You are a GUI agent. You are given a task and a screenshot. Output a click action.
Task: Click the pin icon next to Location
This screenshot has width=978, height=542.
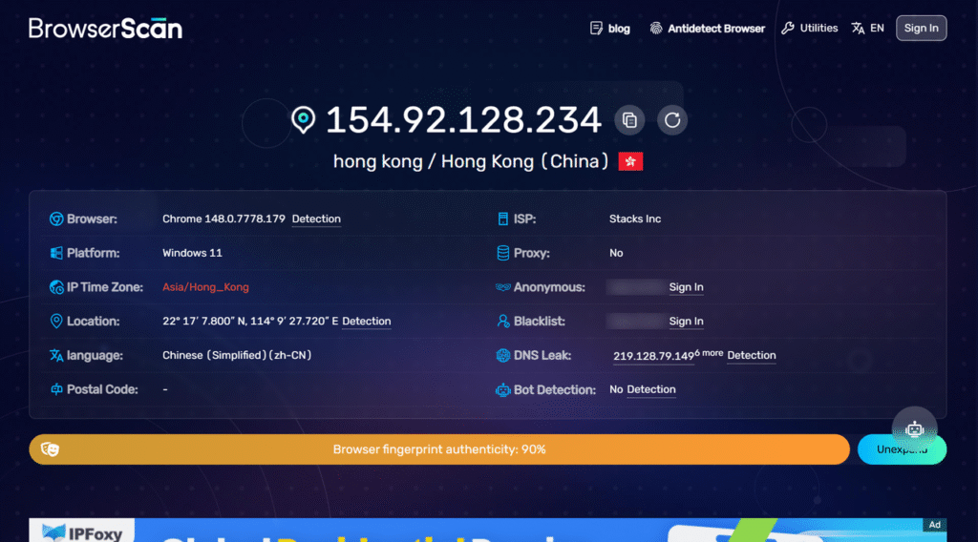[x=56, y=321]
